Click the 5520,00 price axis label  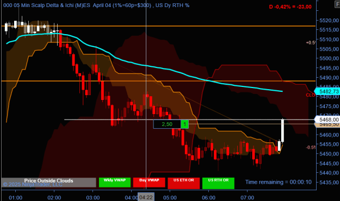click(x=329, y=20)
